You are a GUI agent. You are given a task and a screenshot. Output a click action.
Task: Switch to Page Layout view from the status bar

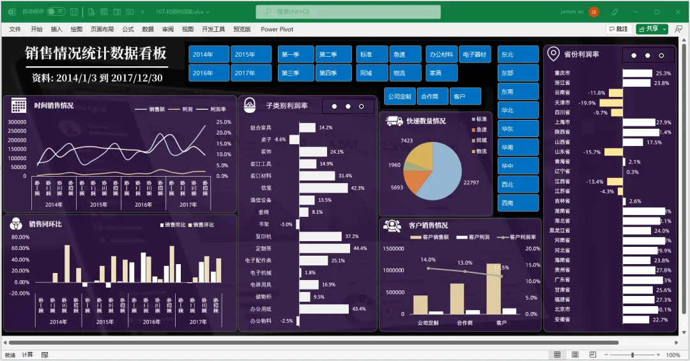(575, 355)
